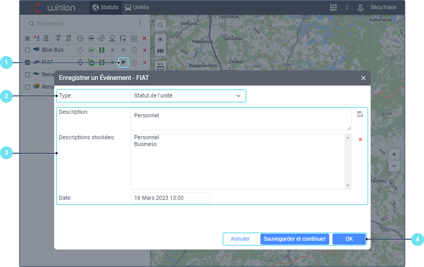
Task: Sort units with the A-Z icon
Action: [x=37, y=38]
